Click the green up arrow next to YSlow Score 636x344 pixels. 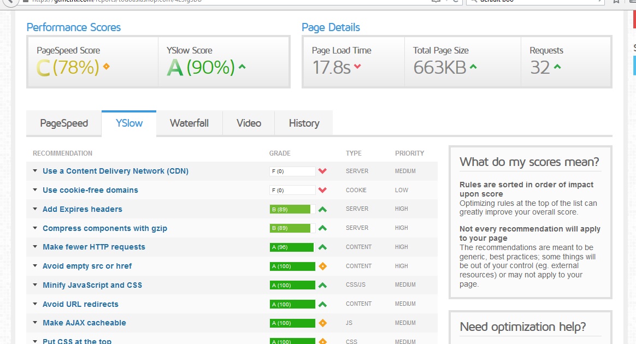(242, 67)
